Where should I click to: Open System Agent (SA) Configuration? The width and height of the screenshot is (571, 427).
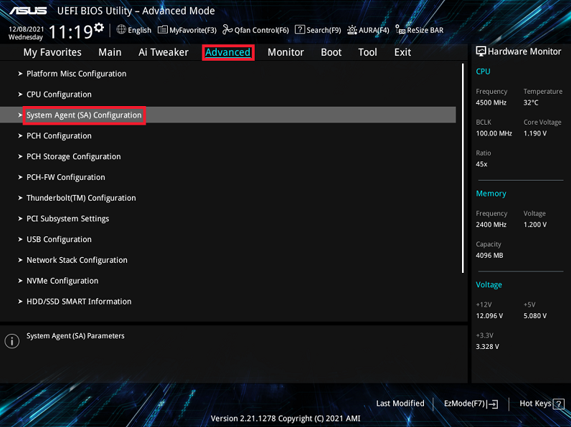pos(84,115)
